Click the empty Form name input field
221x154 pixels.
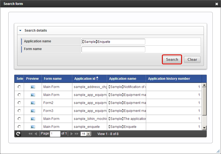point(113,50)
